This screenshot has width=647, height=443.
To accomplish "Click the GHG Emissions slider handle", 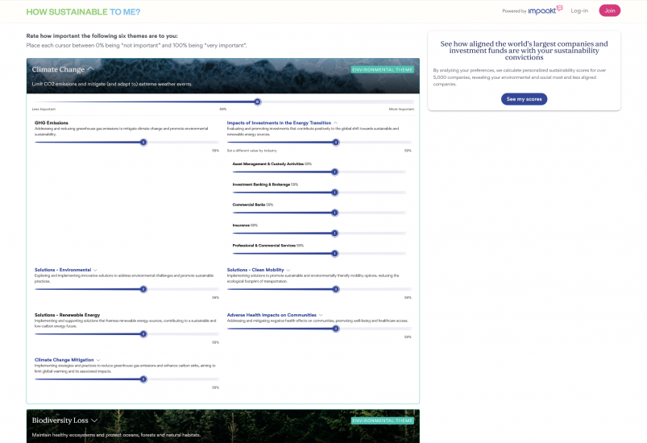I will [143, 142].
